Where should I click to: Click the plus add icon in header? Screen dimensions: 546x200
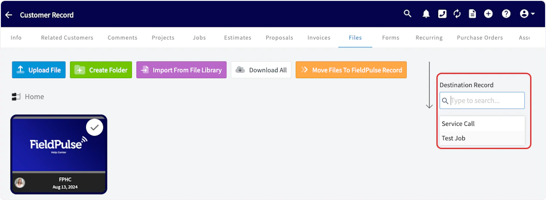[x=488, y=14]
